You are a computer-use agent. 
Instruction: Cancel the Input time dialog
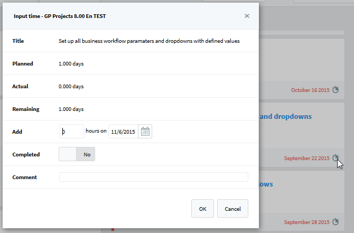(232, 209)
